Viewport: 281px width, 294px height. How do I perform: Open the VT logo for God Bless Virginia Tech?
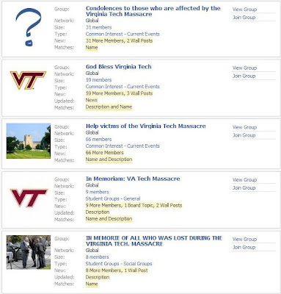pos(28,80)
